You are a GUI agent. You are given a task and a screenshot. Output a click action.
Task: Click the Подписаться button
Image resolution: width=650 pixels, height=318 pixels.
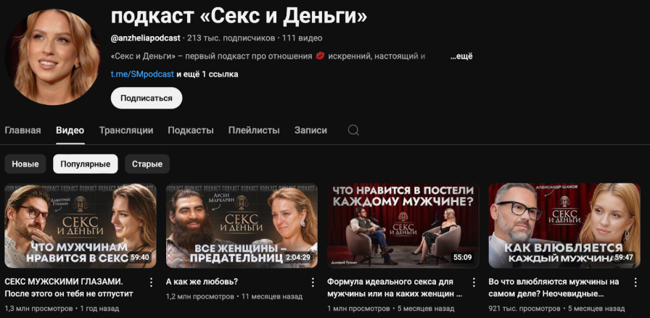[147, 98]
